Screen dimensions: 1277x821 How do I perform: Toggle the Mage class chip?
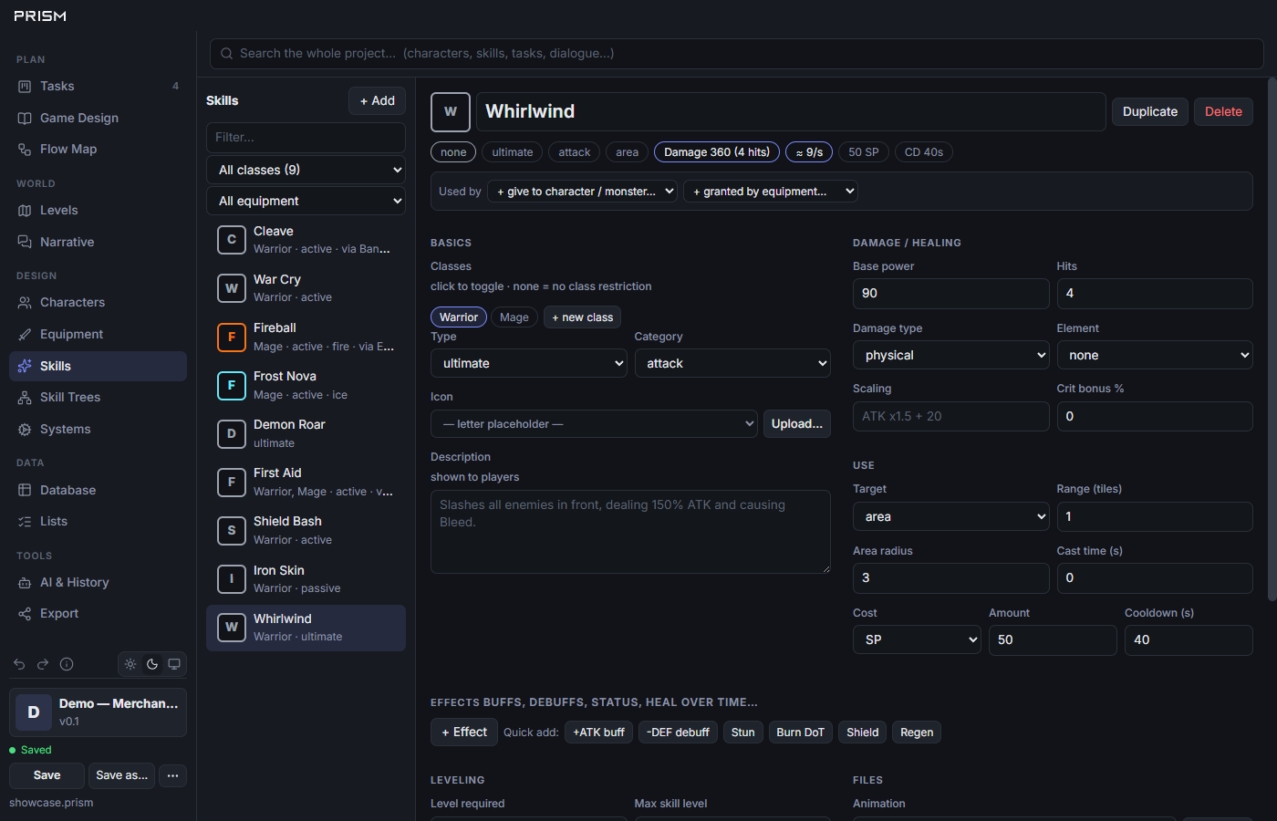[x=514, y=317]
